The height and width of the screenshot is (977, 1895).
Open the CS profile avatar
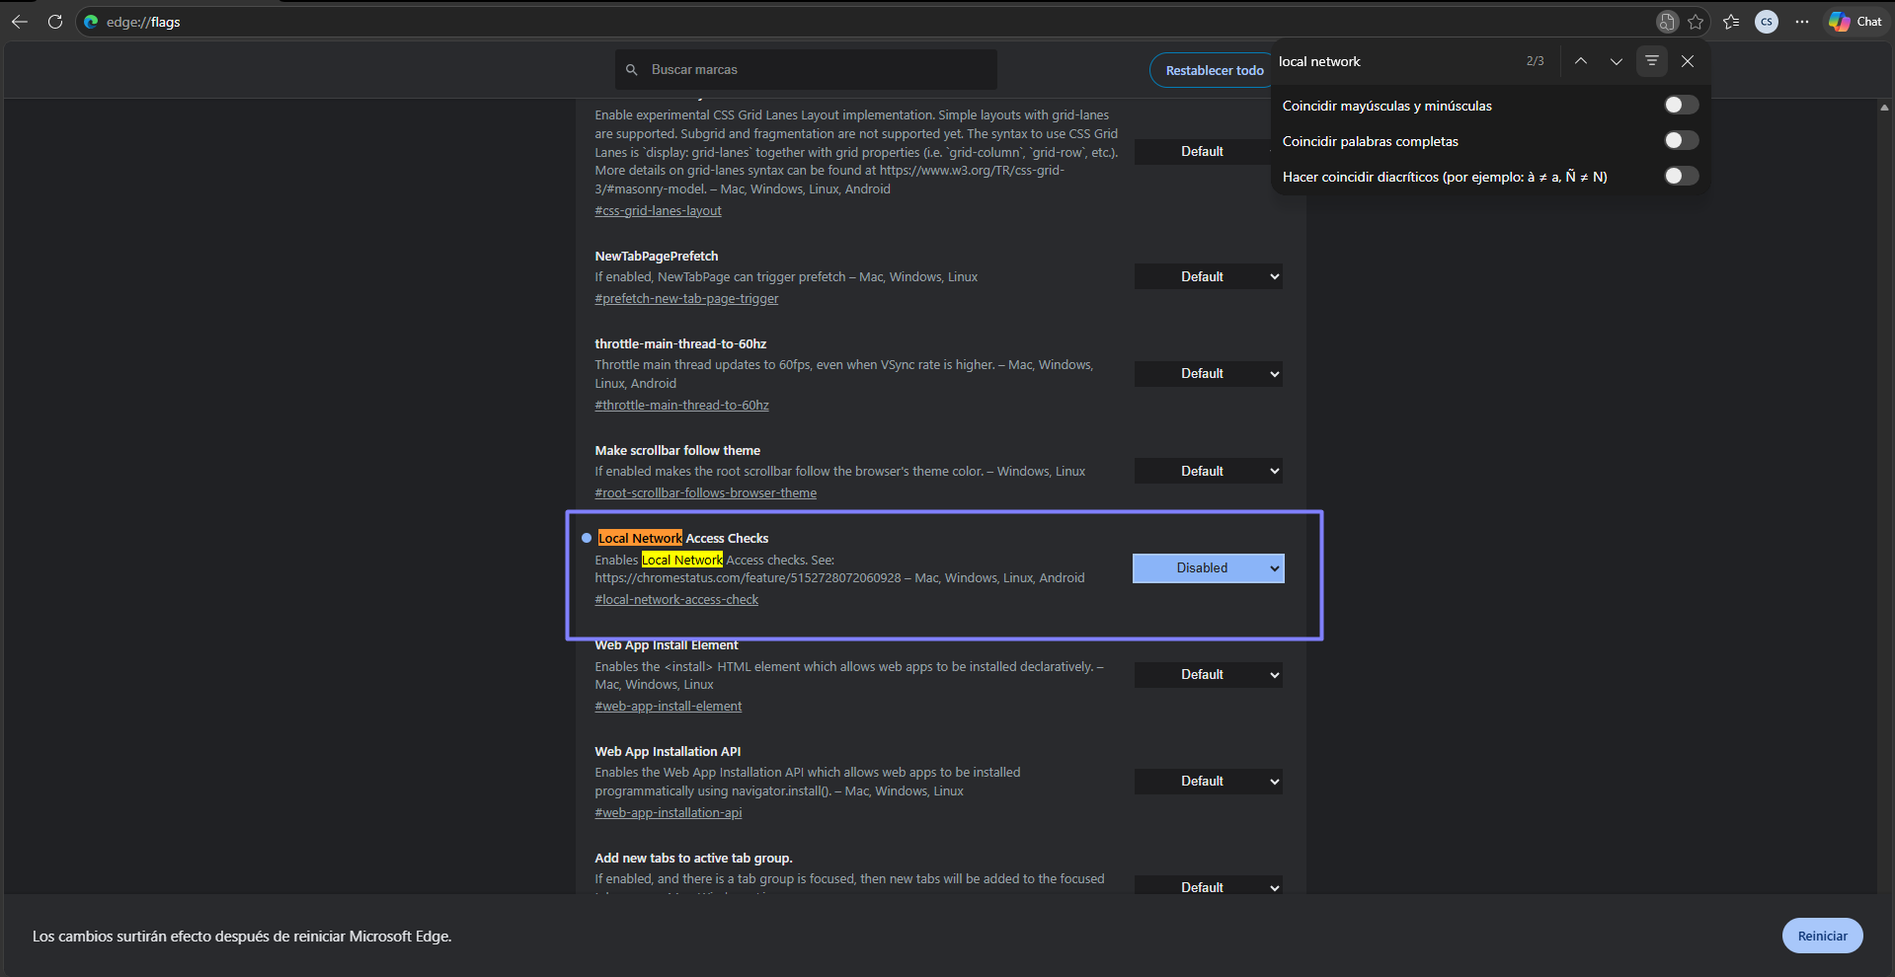pyautogui.click(x=1767, y=22)
